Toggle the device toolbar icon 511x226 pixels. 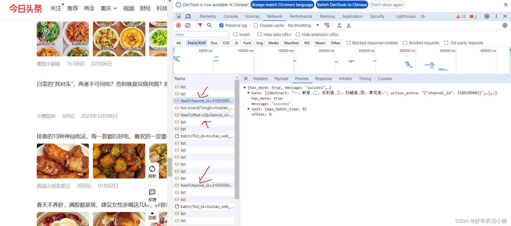pos(188,16)
